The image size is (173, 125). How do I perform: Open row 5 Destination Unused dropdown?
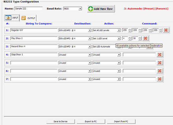(x=90, y=63)
